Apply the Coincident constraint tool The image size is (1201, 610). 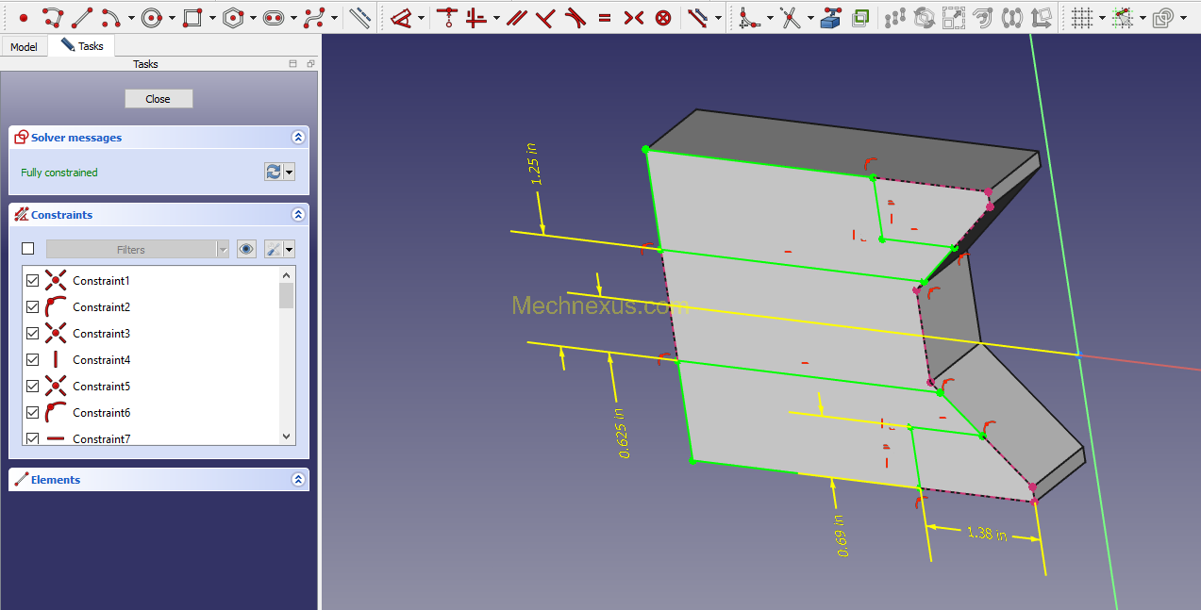pyautogui.click(x=446, y=17)
